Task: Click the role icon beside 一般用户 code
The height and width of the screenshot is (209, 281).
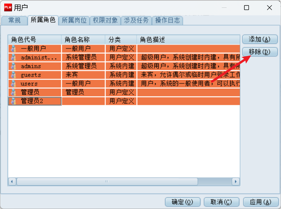Action: tap(14, 49)
